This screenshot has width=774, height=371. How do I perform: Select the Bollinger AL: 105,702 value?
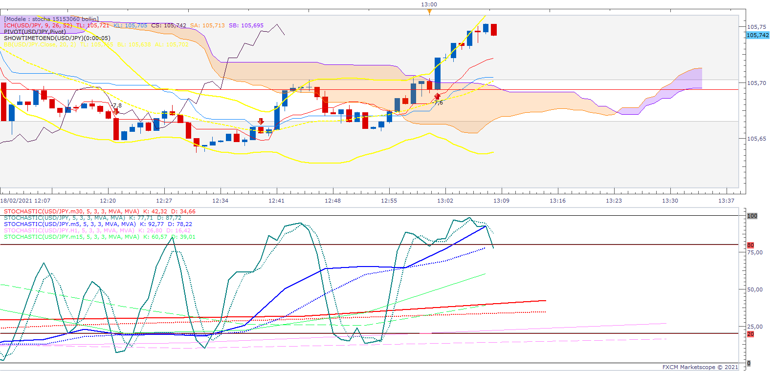[172, 44]
